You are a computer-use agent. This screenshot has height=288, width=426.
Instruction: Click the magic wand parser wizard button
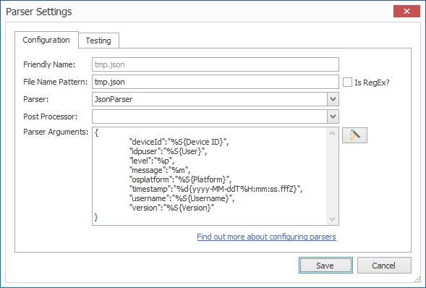(x=354, y=135)
